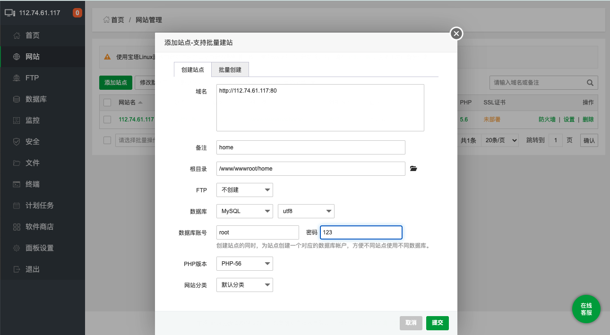Click the 修改 button beside 添加站点
Viewport: 610px width, 335px height.
145,82
